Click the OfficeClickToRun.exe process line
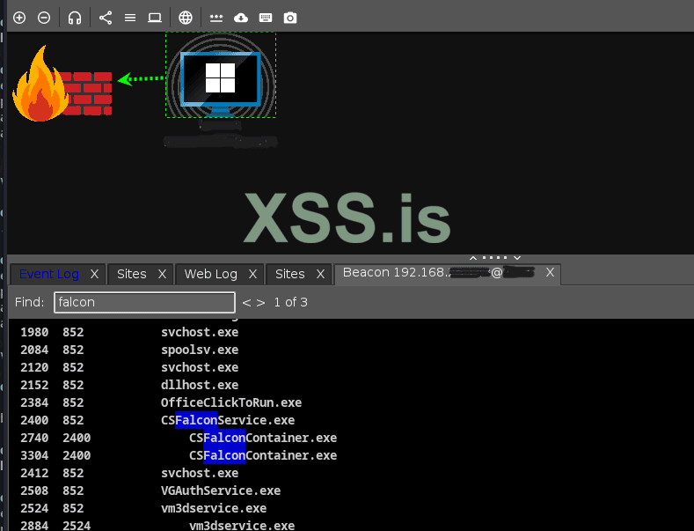This screenshot has width=694, height=531. 231,402
